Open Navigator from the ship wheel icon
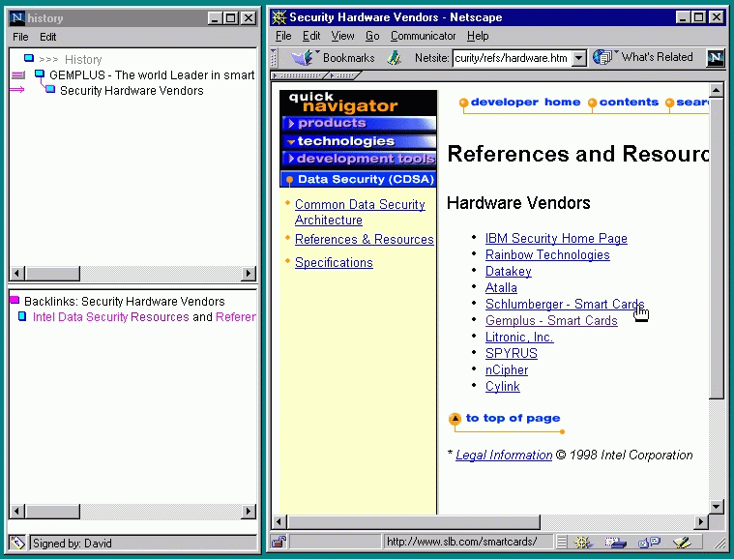 tap(582, 543)
